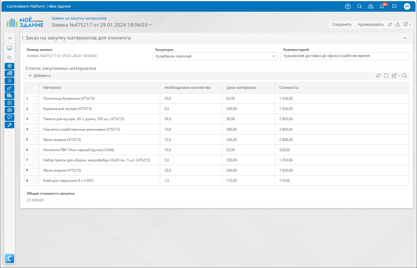The width and height of the screenshot is (417, 268).
Task: Open the wrench maintenance section in sidebar
Action: (9, 125)
